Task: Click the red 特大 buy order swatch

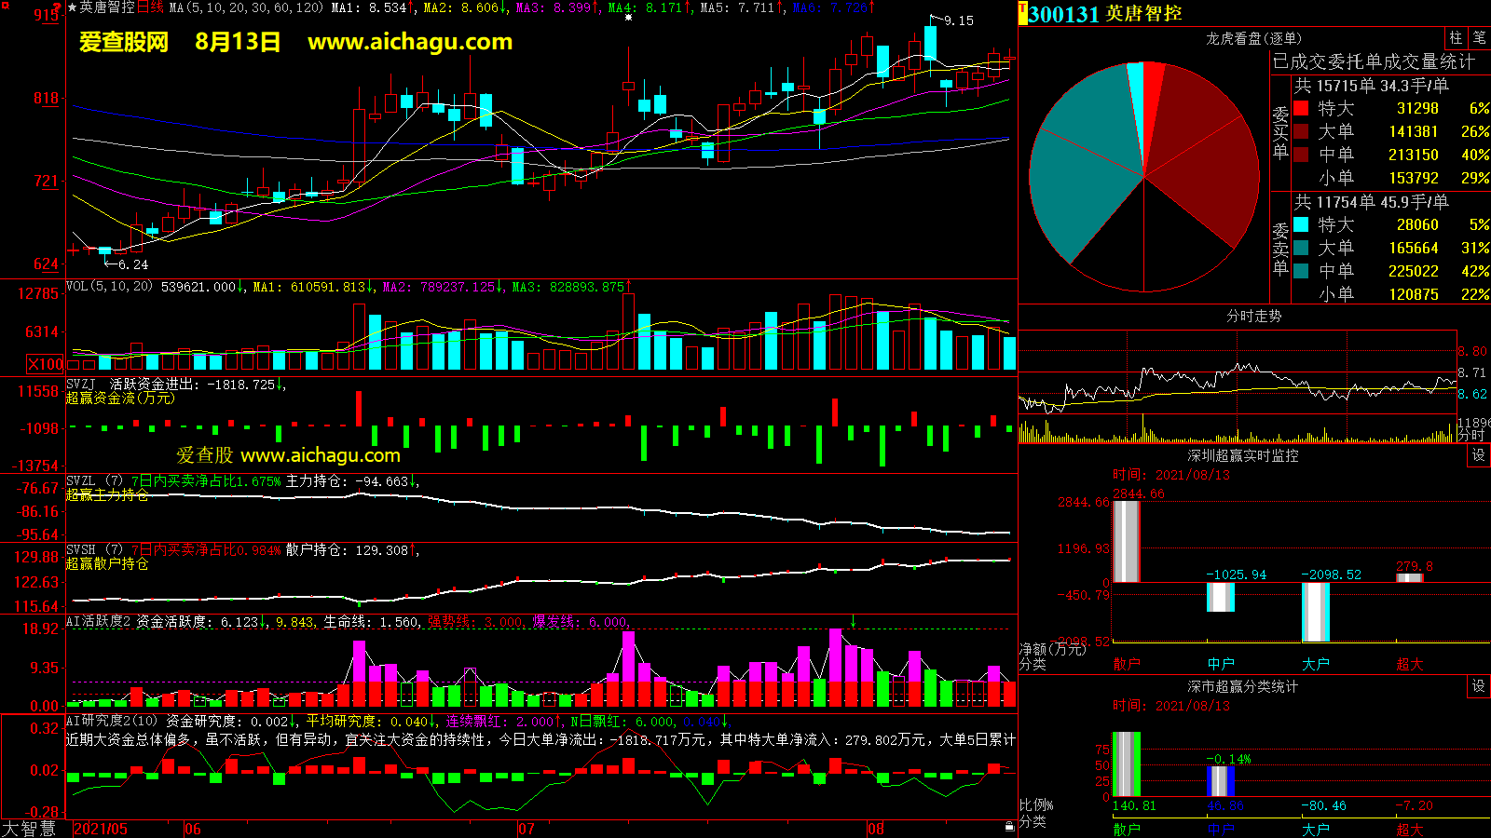Action: [x=1301, y=108]
